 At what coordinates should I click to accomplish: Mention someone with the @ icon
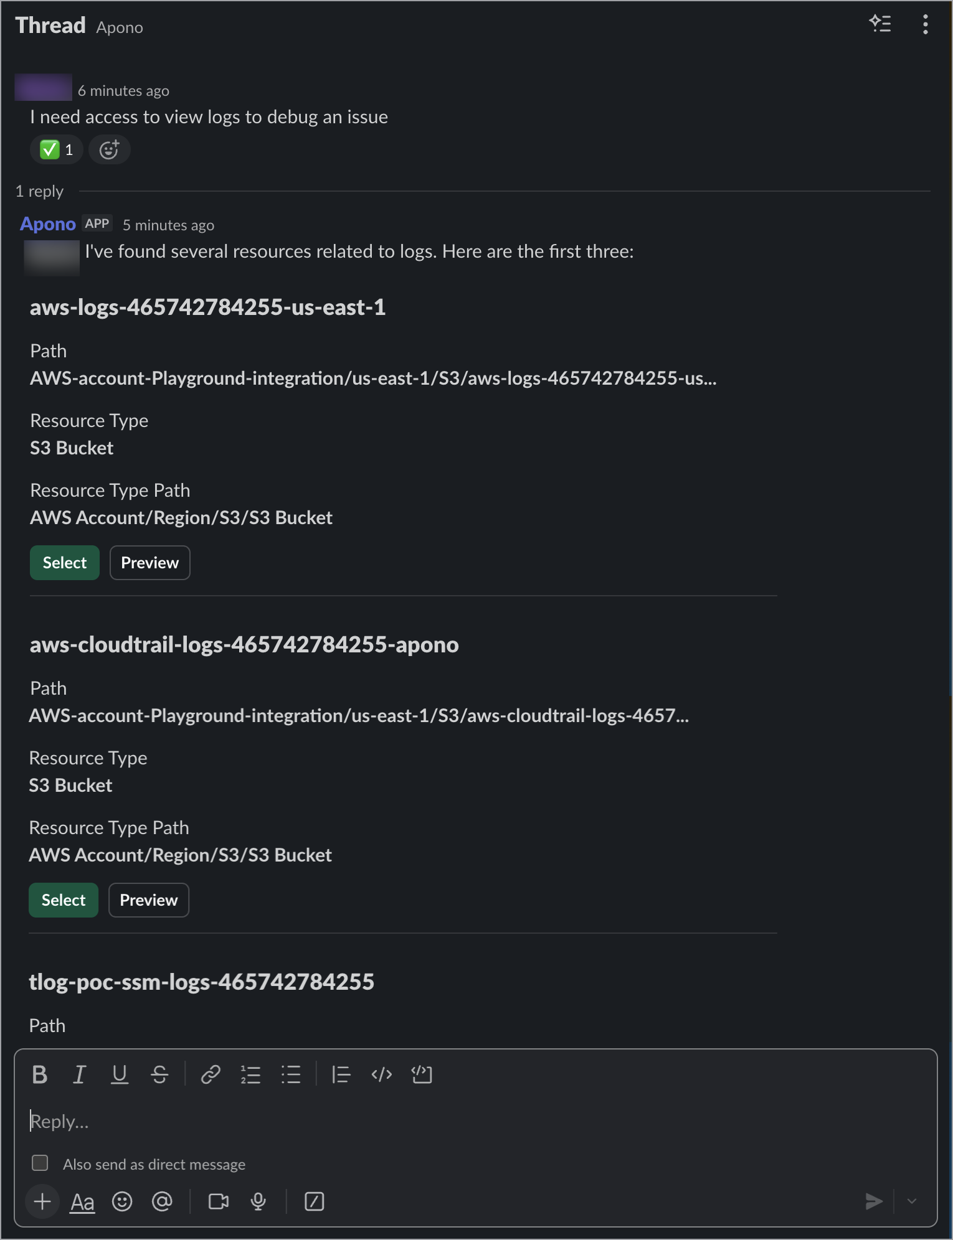(x=162, y=1201)
